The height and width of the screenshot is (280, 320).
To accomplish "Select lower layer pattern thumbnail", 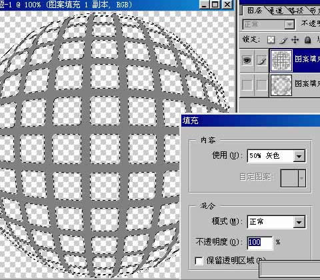I will 281,85.
